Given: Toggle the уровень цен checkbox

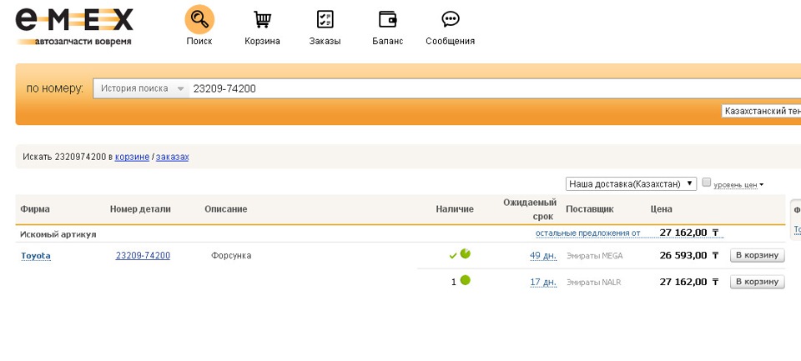Looking at the screenshot, I should point(707,183).
